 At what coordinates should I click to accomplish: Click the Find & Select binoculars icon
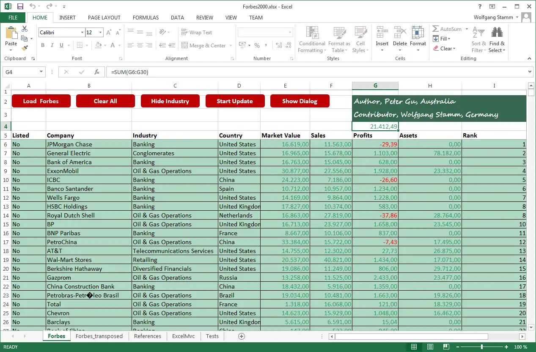[497, 33]
